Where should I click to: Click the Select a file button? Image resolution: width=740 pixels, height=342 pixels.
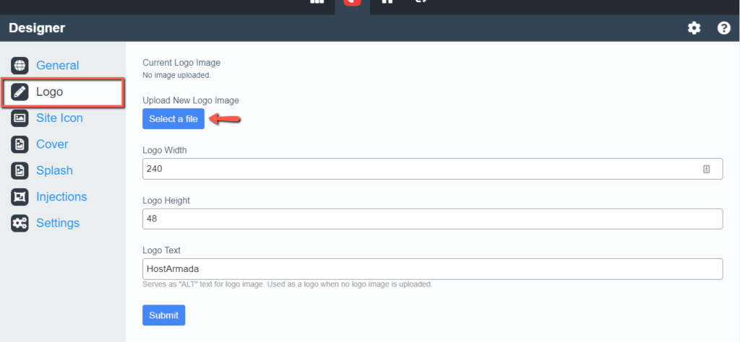point(173,119)
